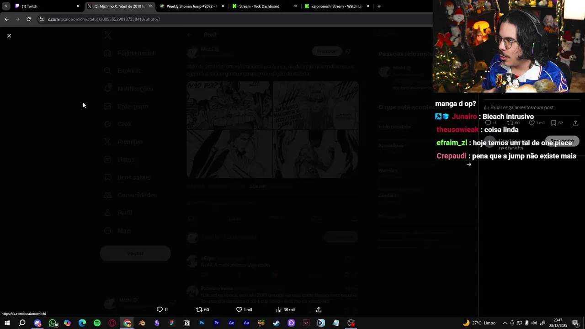Go forward in browser history
585x329 pixels.
[x=17, y=19]
